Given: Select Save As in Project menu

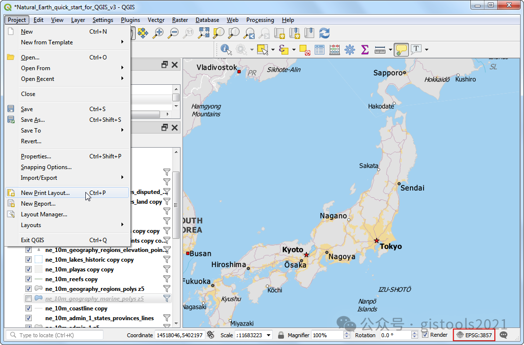Looking at the screenshot, I should (67, 120).
